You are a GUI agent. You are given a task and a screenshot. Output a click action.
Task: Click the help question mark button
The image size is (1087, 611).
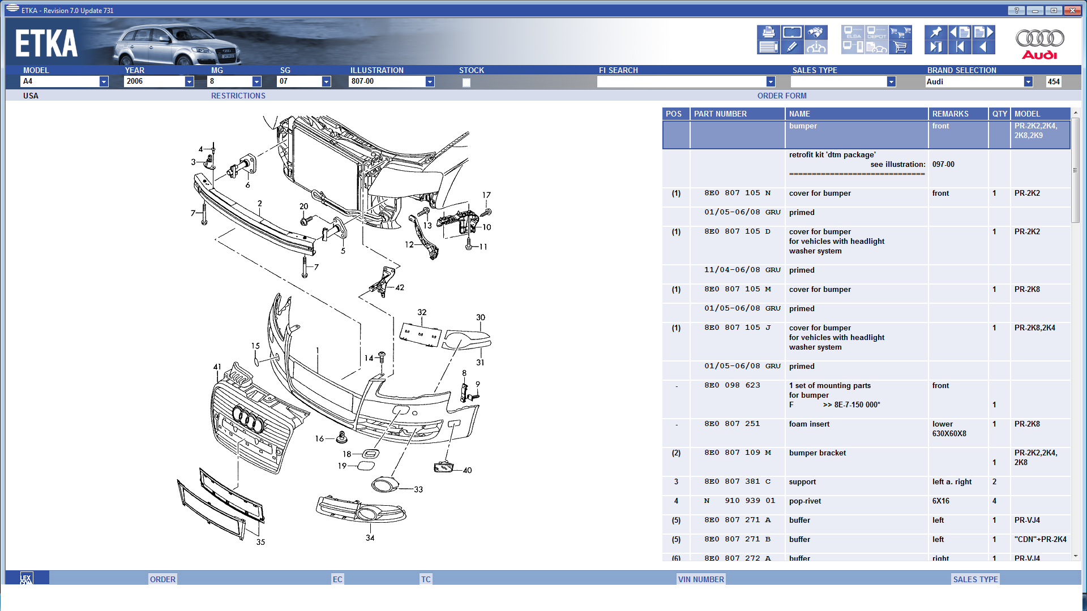(x=1016, y=10)
